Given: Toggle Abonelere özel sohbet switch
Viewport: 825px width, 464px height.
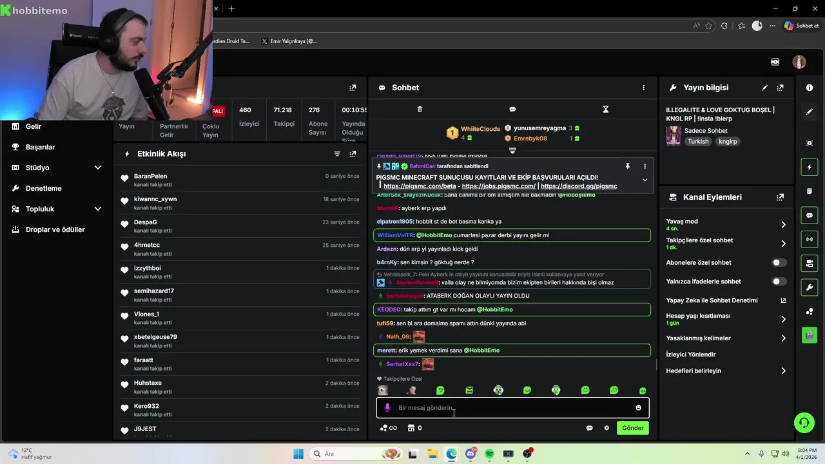Looking at the screenshot, I should pyautogui.click(x=779, y=263).
